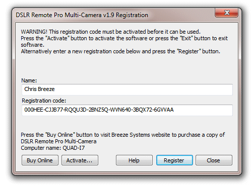252x186 pixels.
Task: Click the "Name:" field label
Action: tap(29, 80)
